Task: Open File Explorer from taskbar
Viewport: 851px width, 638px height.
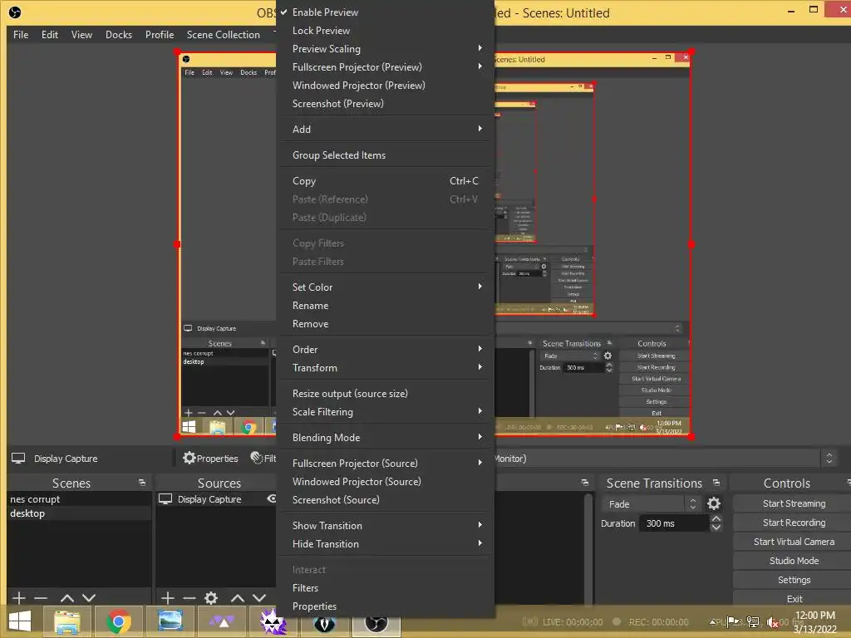Action: [x=66, y=621]
